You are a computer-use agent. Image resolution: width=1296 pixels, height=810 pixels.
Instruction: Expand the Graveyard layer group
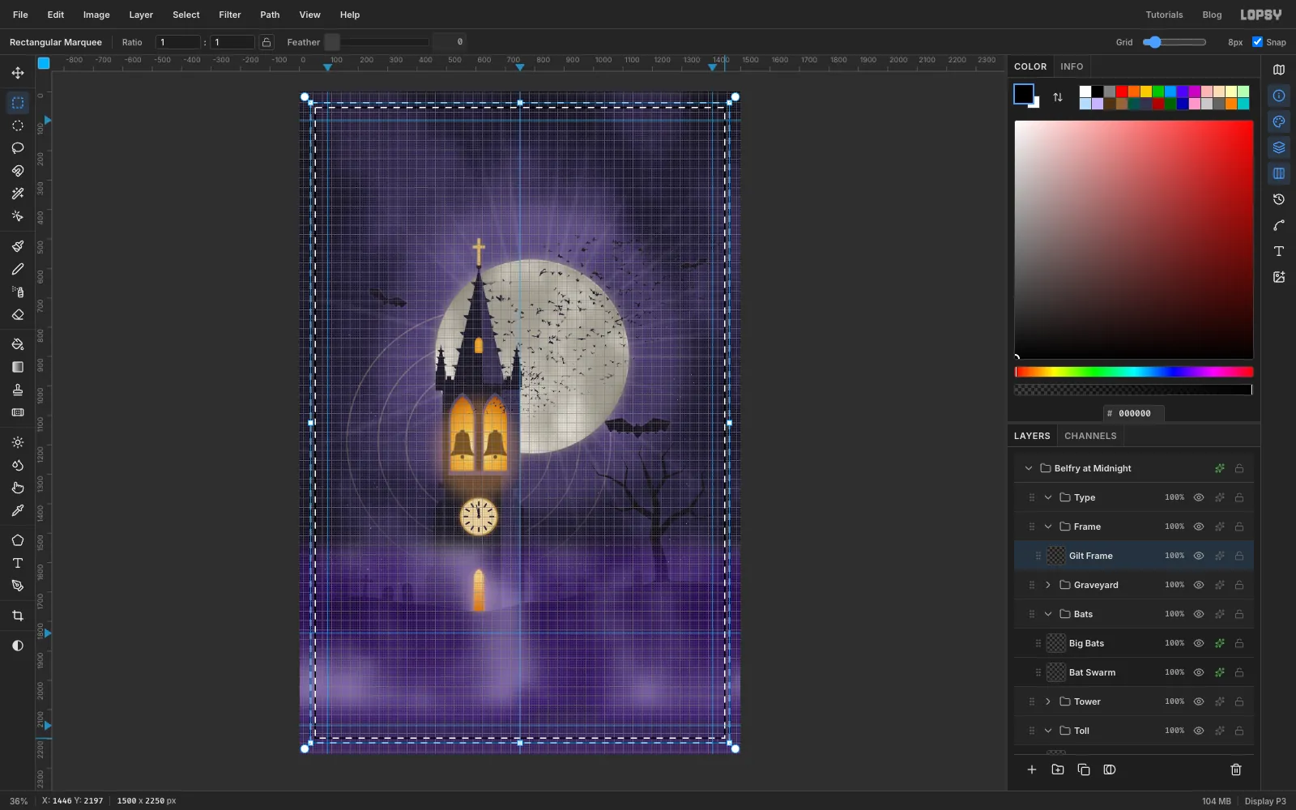(x=1048, y=585)
